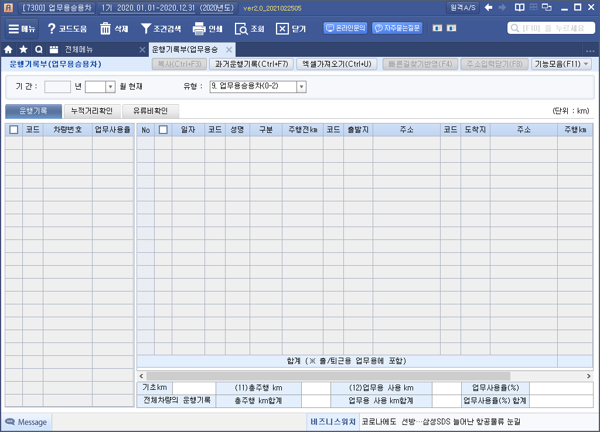Toggle the select-all checkbox beside No column
Image resolution: width=600 pixels, height=432 pixels.
[x=163, y=130]
